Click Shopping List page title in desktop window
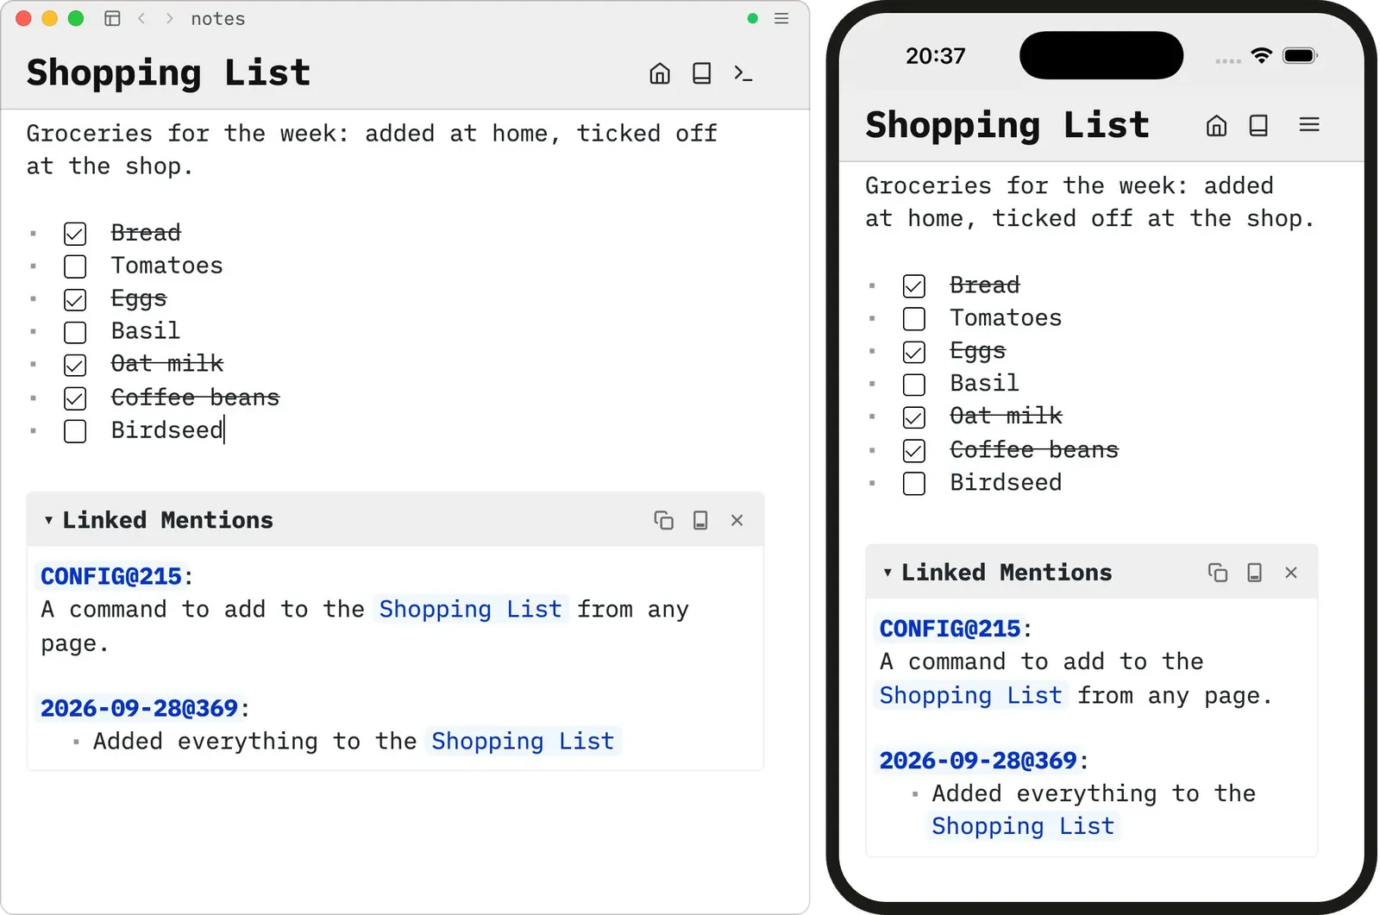 click(168, 72)
